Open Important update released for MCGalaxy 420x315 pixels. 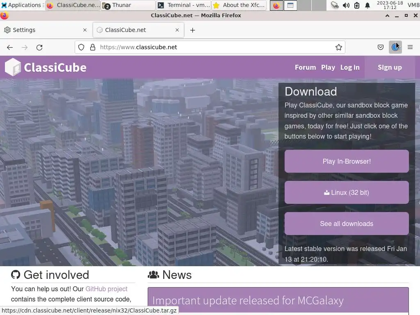[x=248, y=301]
